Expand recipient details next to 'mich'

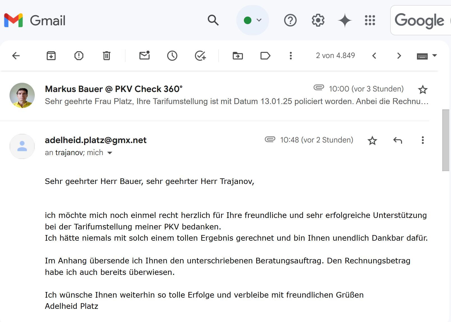110,153
